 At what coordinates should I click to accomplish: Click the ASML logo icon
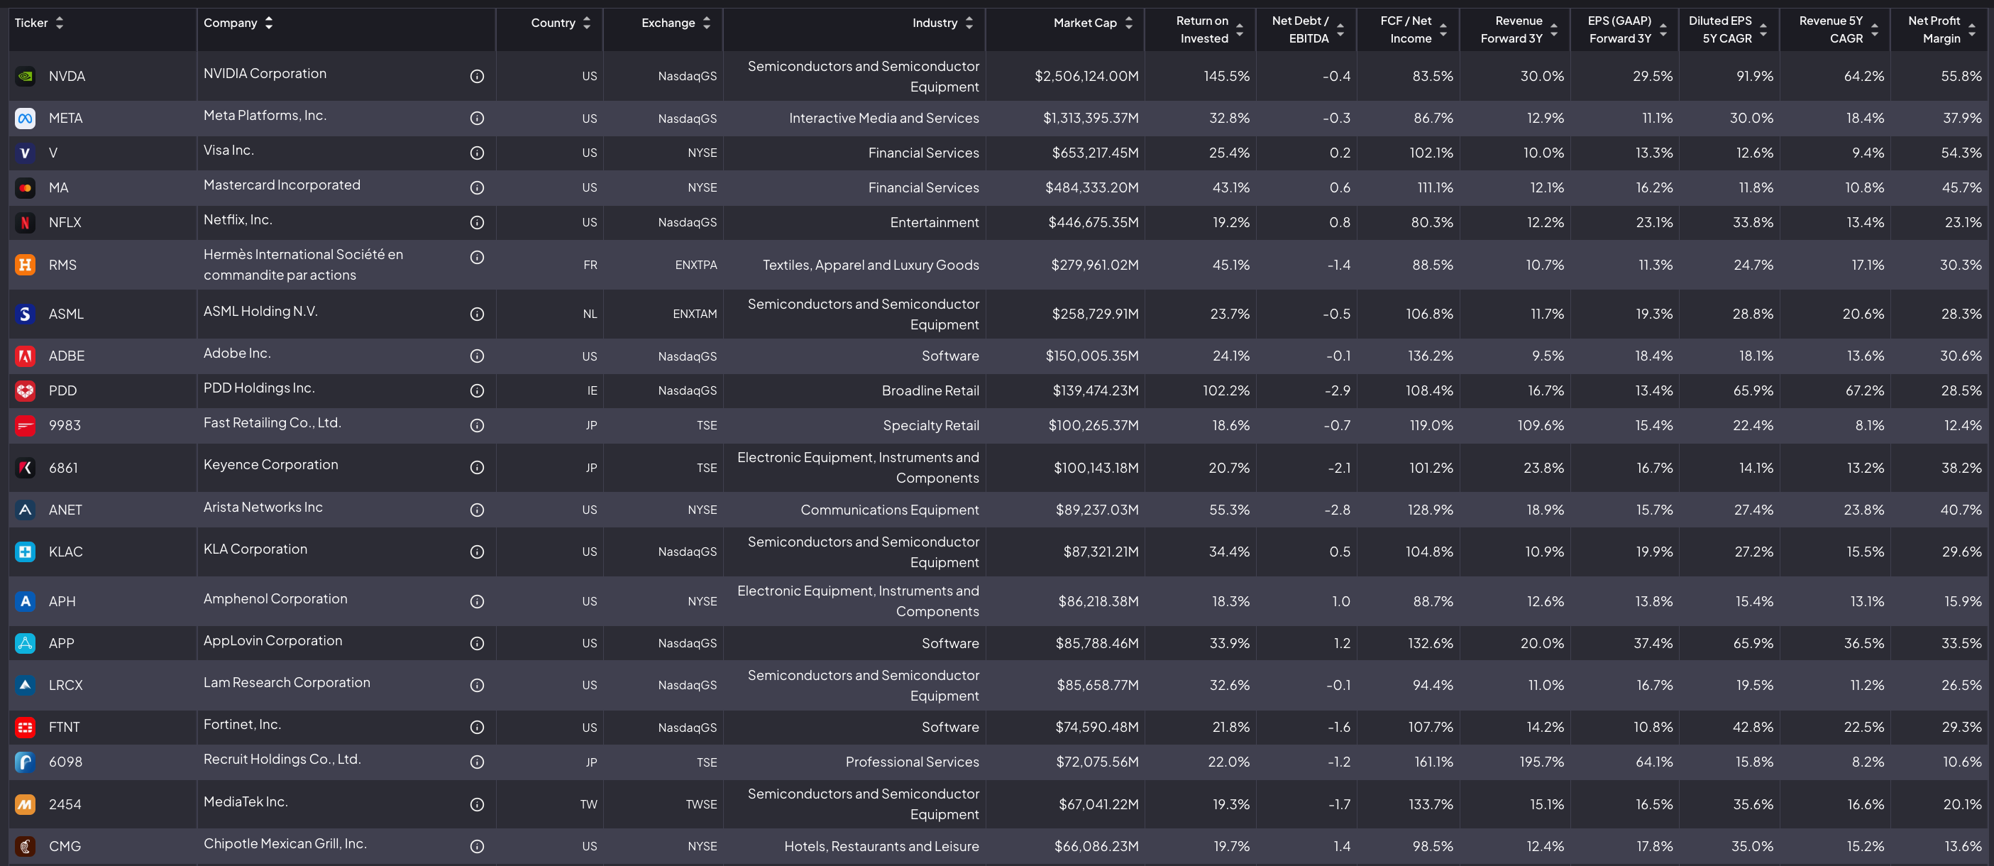[26, 314]
